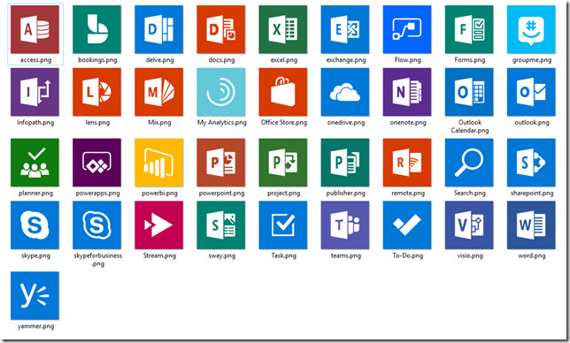
Task: Select the teams.png icon
Action: click(345, 225)
